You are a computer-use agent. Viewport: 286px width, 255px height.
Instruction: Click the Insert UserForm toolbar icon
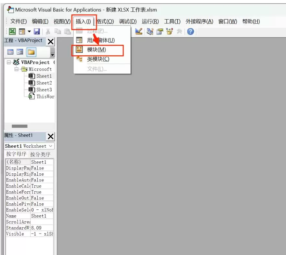pyautogui.click(x=22, y=32)
